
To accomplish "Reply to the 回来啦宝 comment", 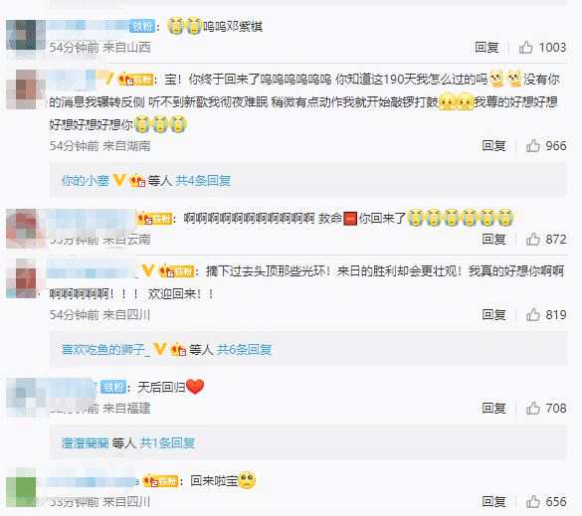I will [x=493, y=501].
